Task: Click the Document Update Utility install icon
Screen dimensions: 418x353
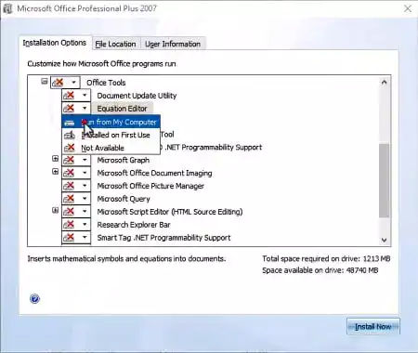Action: click(x=69, y=96)
